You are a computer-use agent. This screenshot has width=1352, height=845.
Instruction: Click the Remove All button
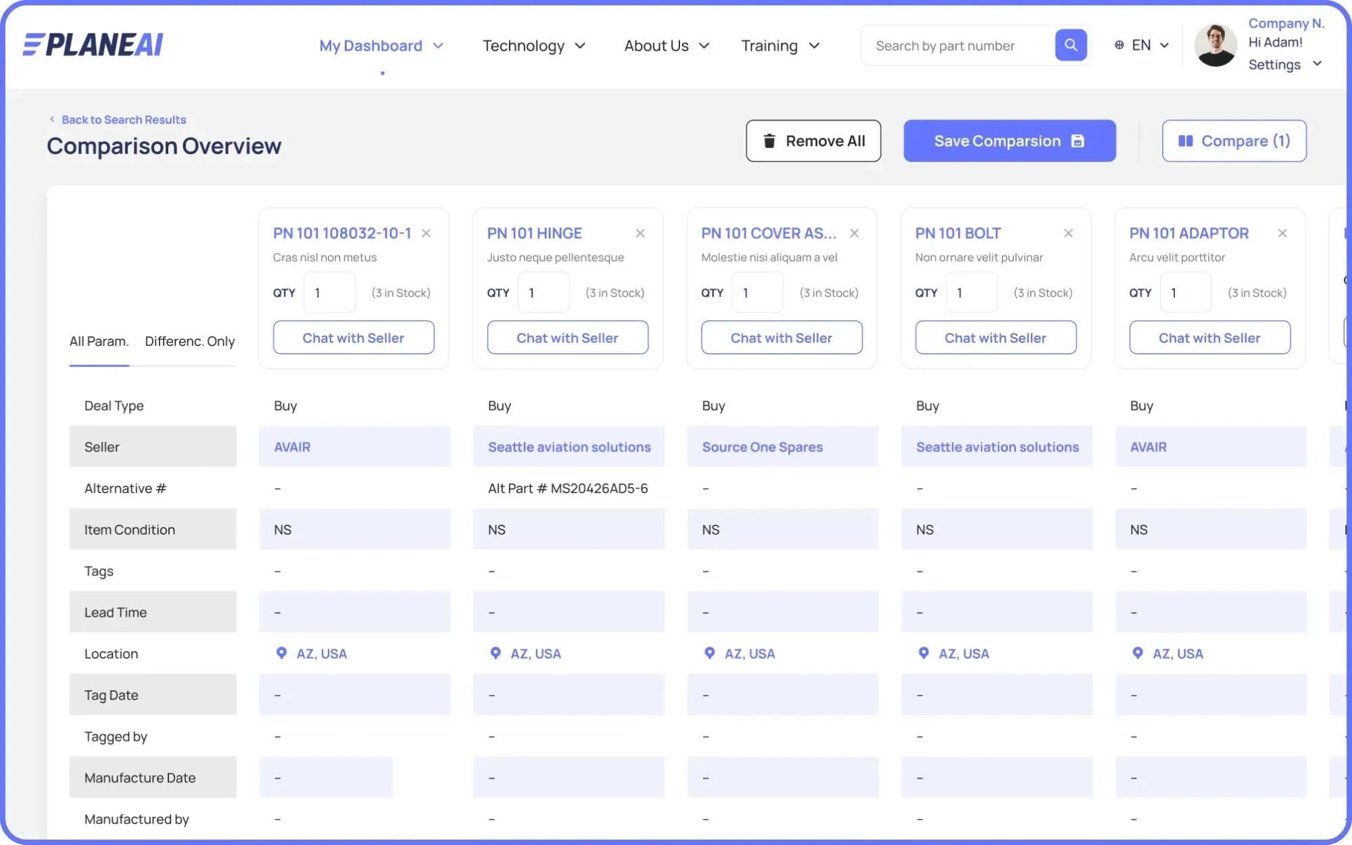[x=813, y=140]
